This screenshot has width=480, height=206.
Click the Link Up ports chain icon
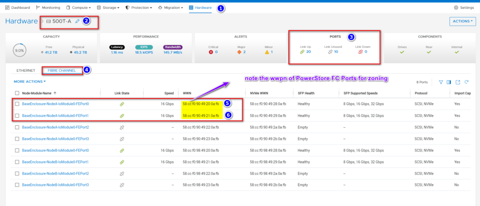pos(302,52)
